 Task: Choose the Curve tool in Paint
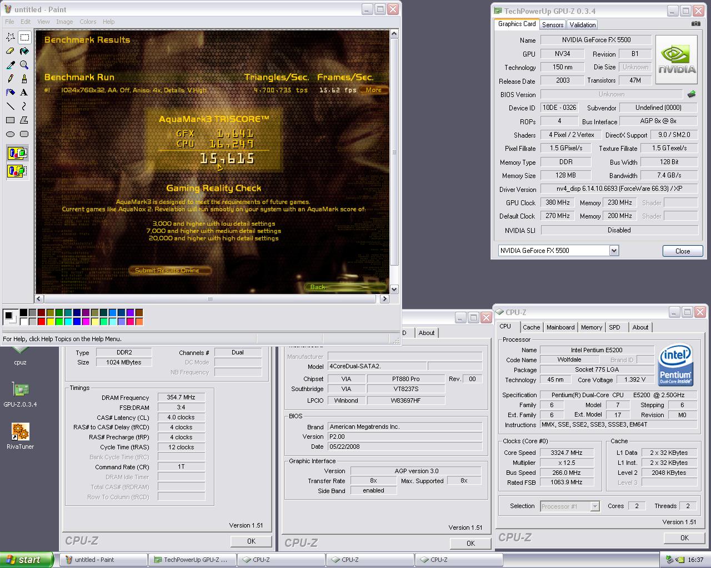coord(24,106)
